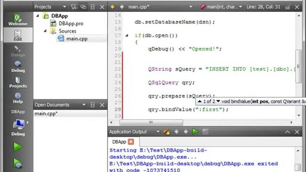Open the main(int, char symbol dropdown
This screenshot has height=172, width=306.
(240, 7)
